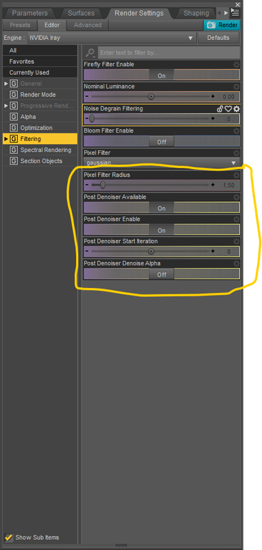Open gear menu for Post Denoiser Available
262x550 pixels.
(x=237, y=197)
